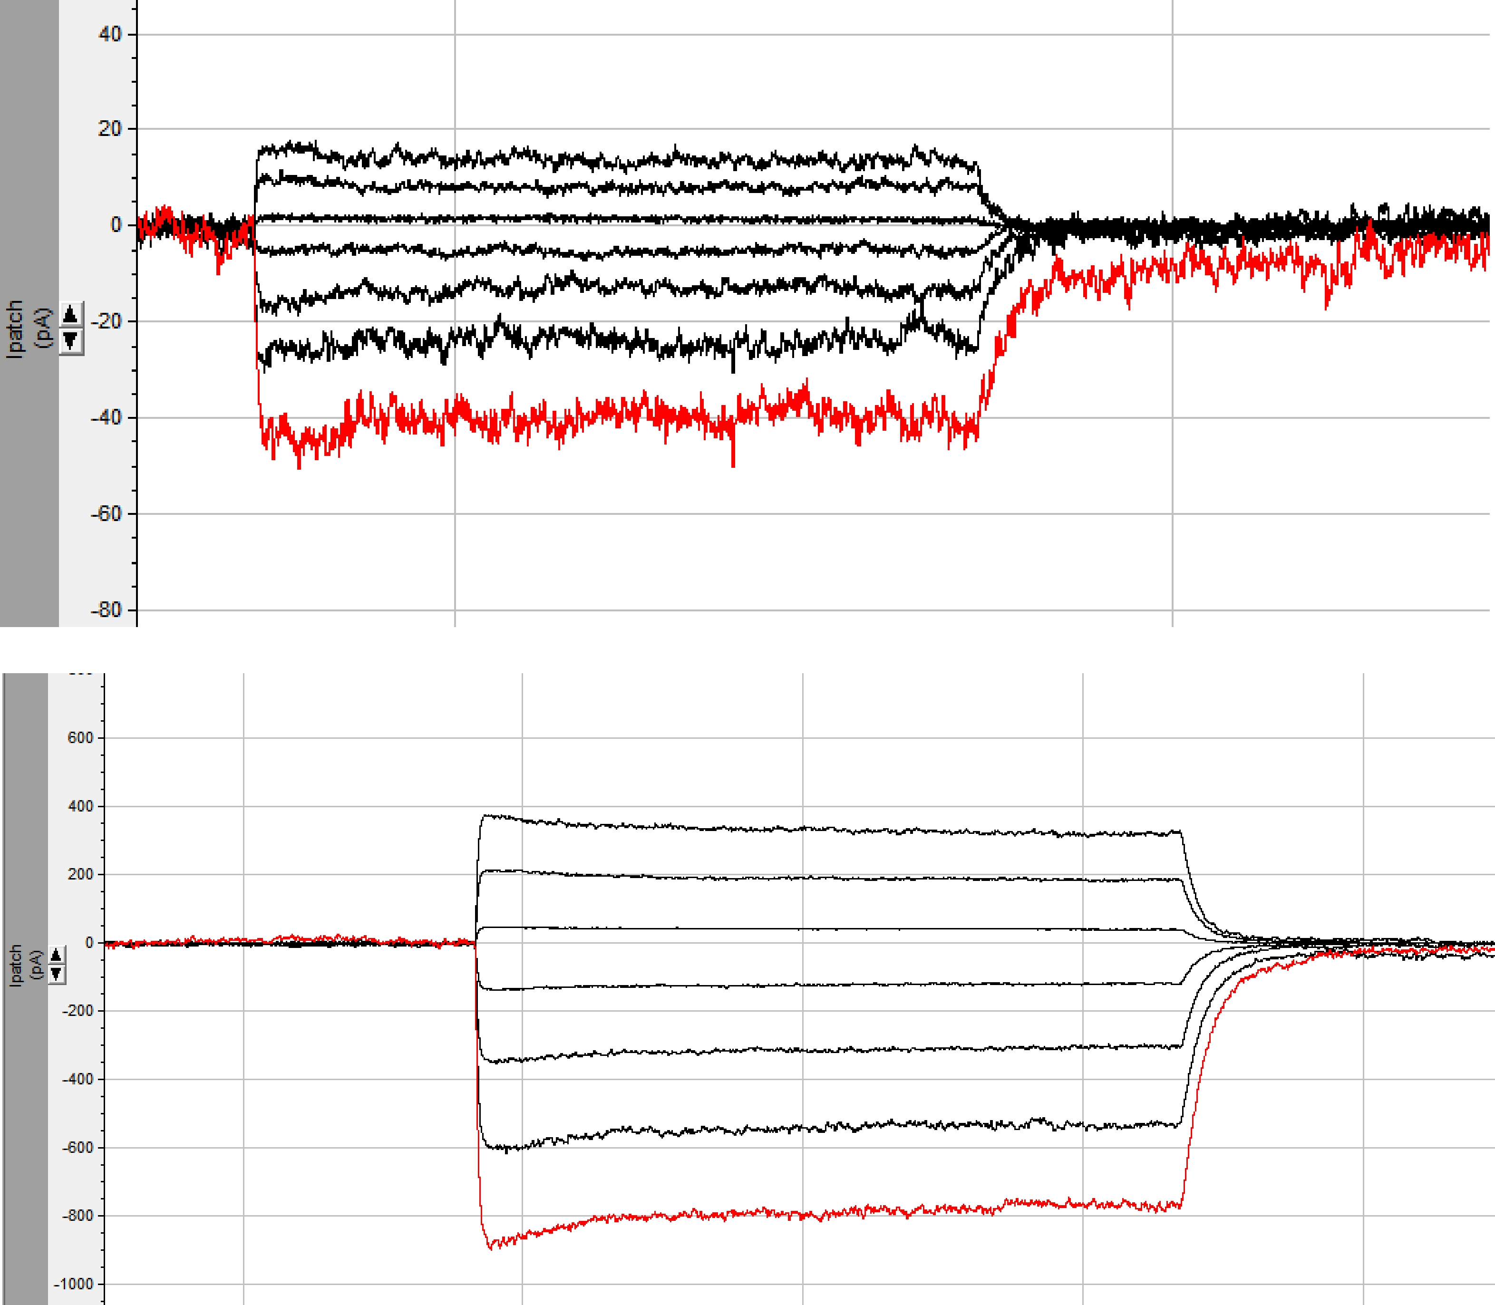Click the -60 tick label on upper axis
The width and height of the screenshot is (1495, 1305).
pos(107,513)
